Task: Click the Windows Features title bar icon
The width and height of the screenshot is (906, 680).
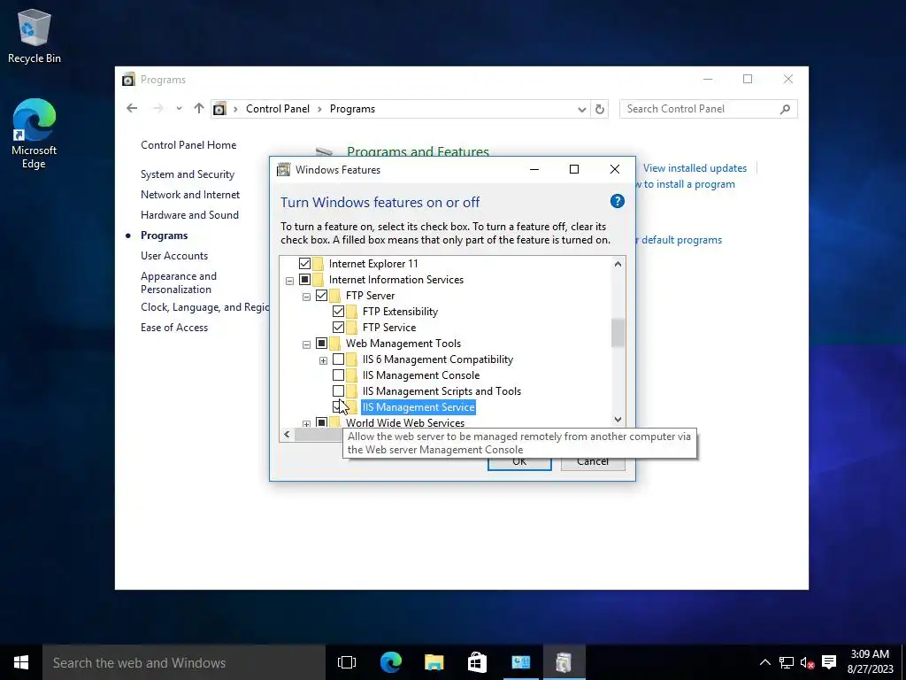Action: click(x=283, y=169)
